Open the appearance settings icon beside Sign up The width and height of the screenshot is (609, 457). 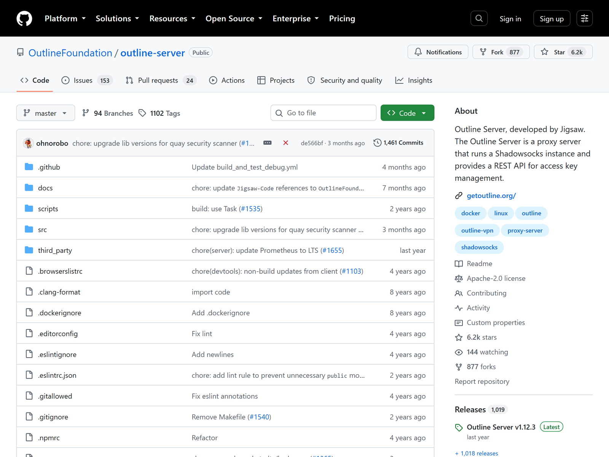585,18
